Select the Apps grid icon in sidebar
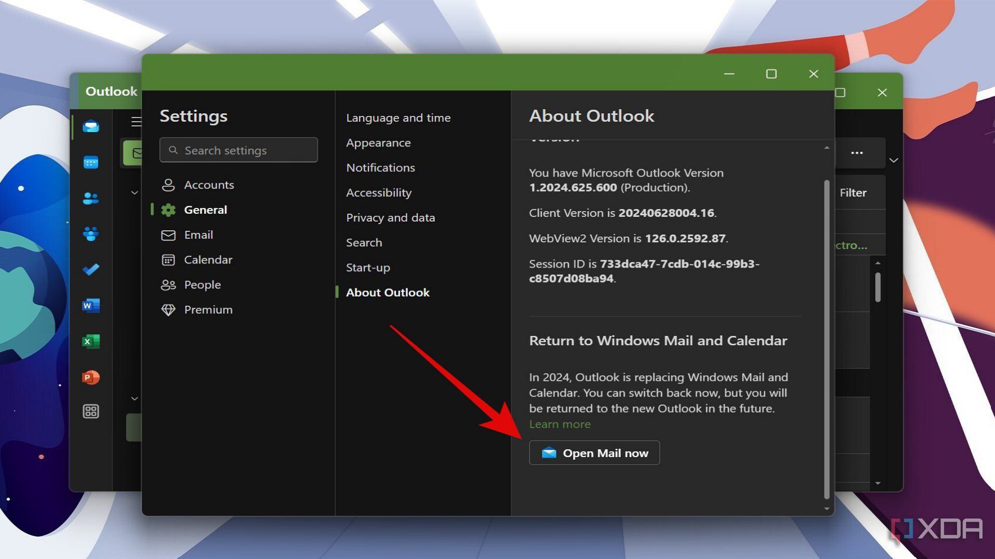995x559 pixels. coord(91,412)
